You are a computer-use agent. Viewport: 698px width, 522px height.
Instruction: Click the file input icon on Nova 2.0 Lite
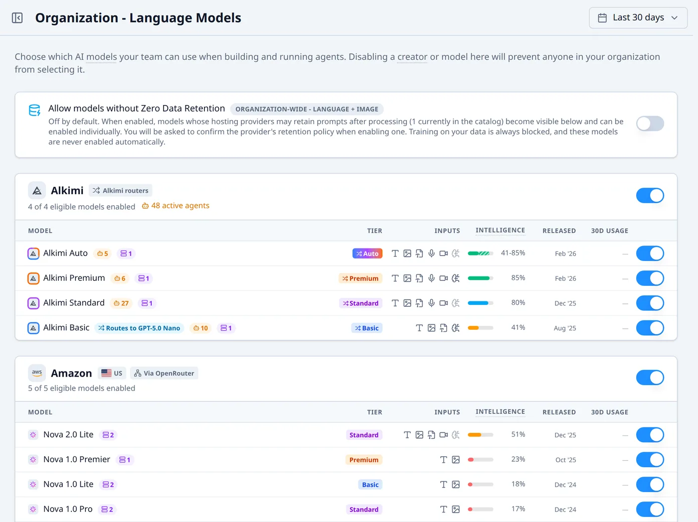click(431, 435)
